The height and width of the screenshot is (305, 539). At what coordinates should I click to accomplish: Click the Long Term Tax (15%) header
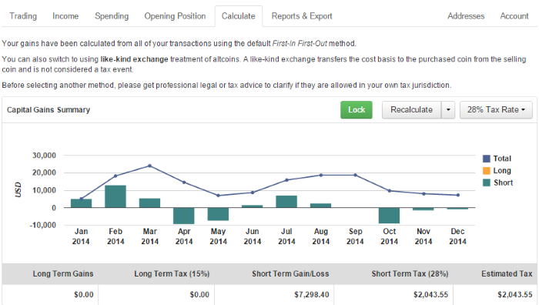[172, 273]
